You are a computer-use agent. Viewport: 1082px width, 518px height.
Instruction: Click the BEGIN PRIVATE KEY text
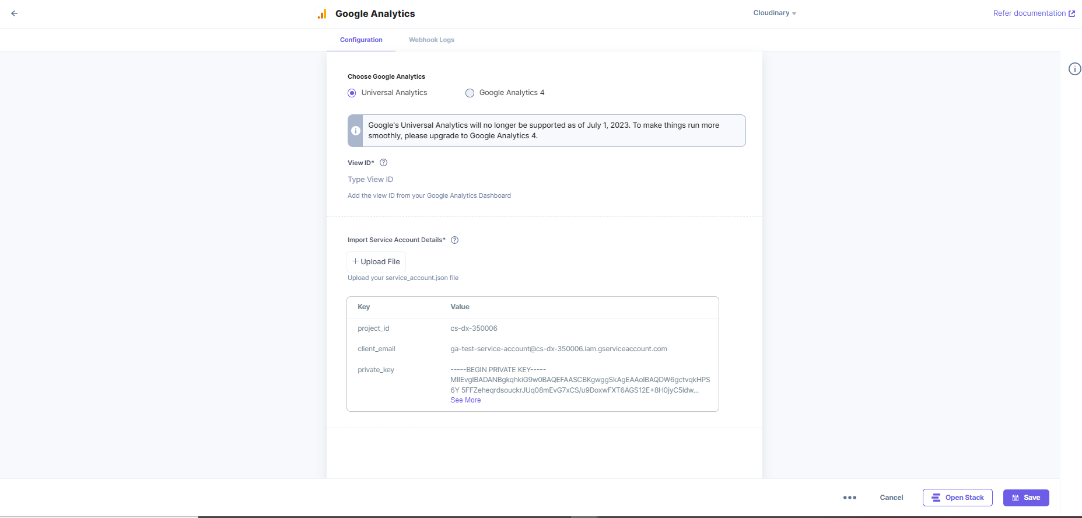(498, 370)
